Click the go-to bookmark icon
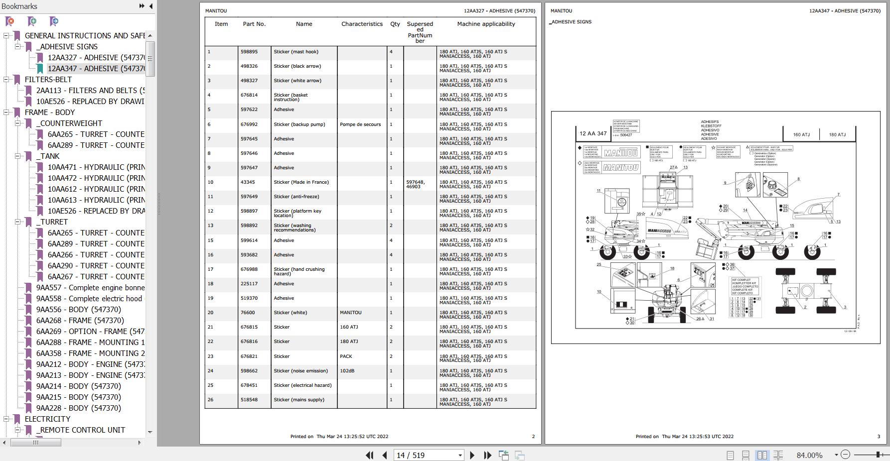890x461 pixels. [x=53, y=21]
